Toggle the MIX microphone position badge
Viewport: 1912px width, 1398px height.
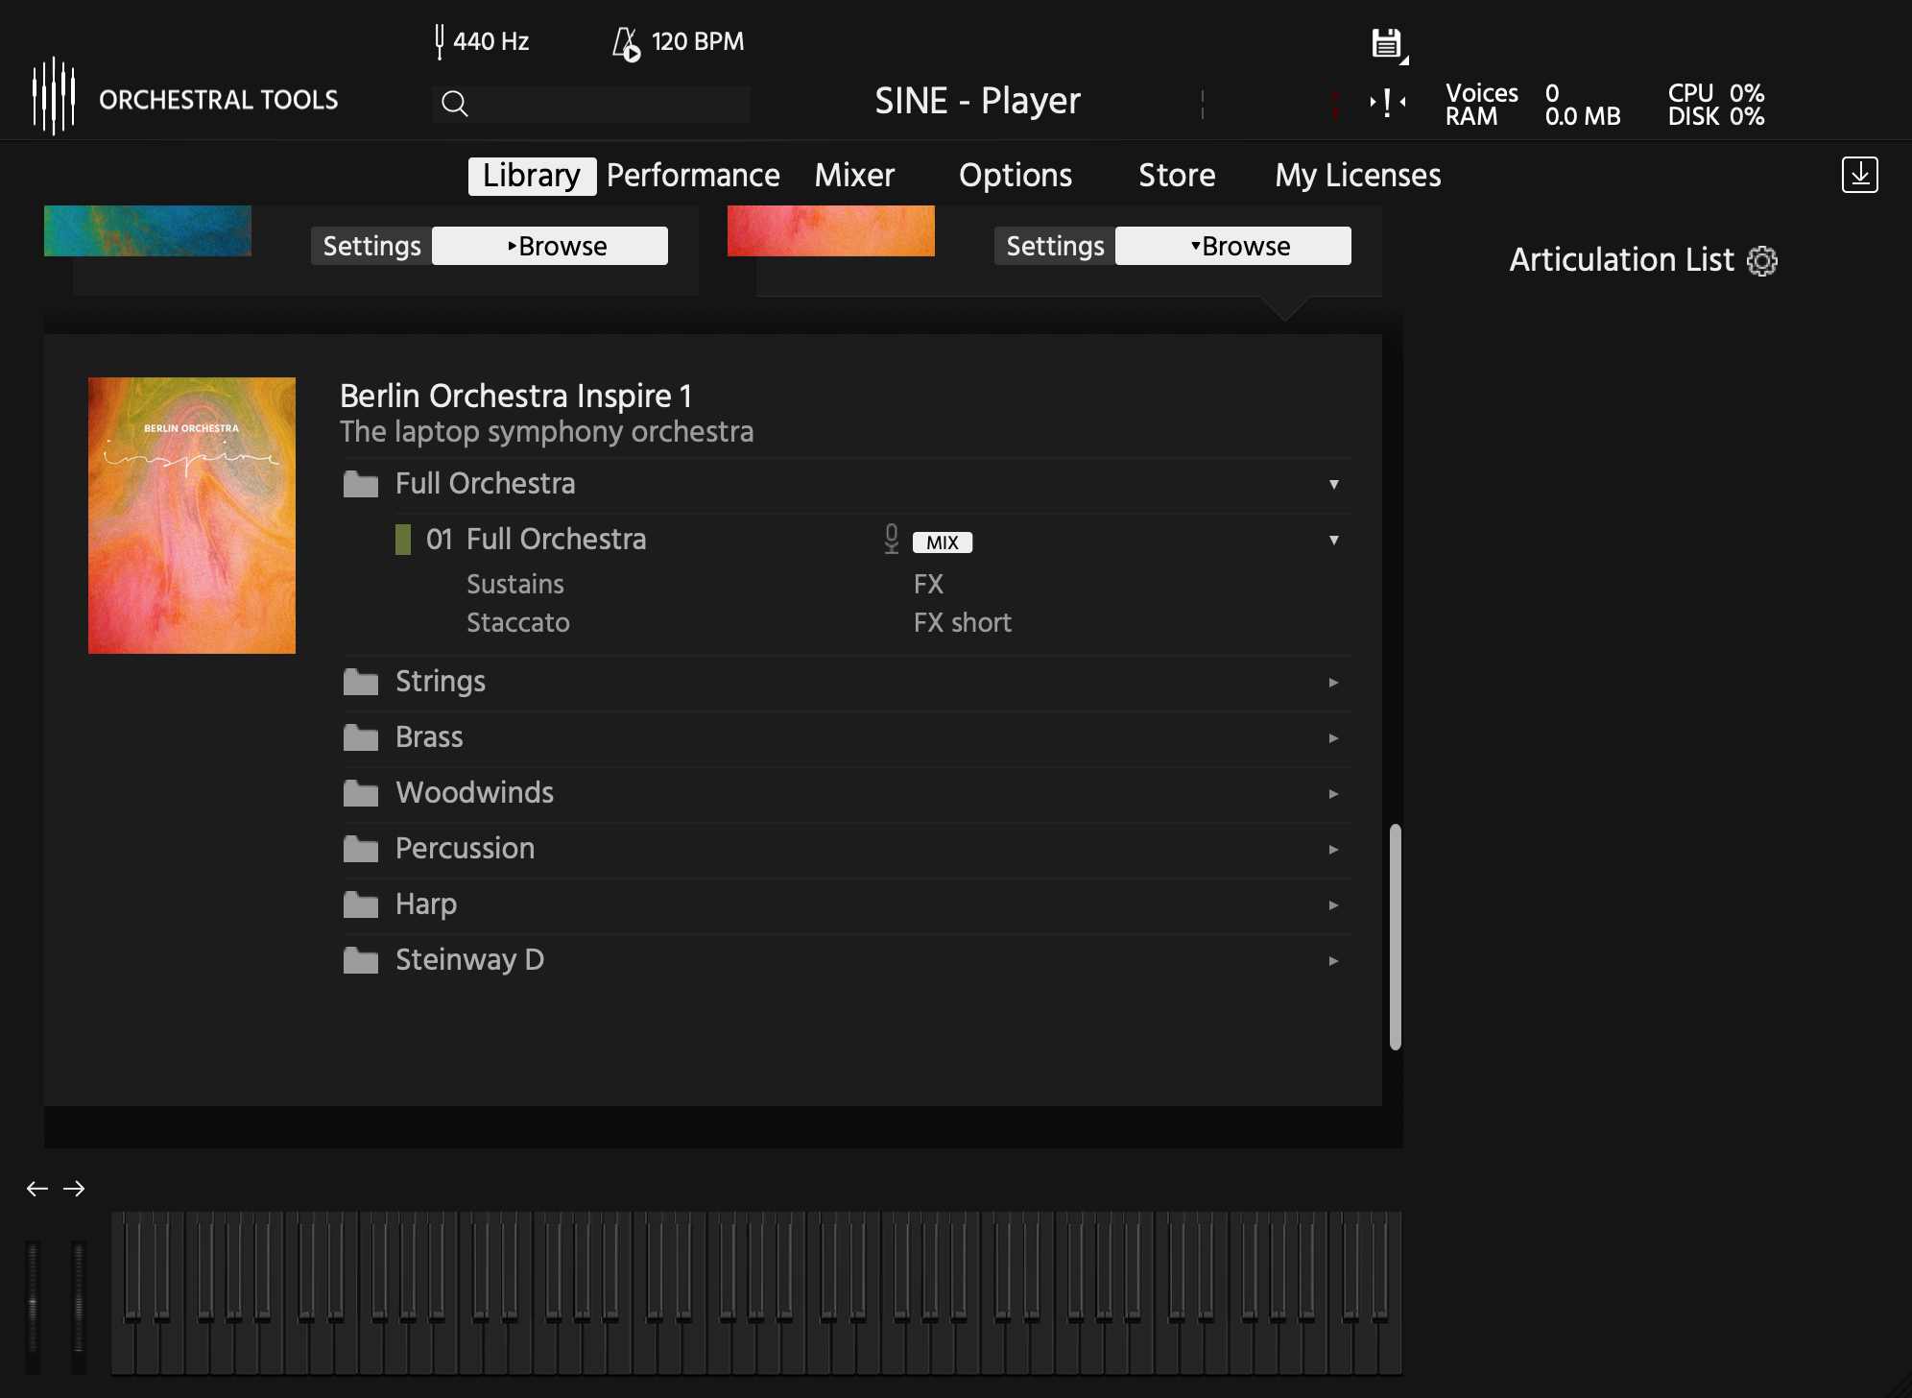click(x=942, y=542)
